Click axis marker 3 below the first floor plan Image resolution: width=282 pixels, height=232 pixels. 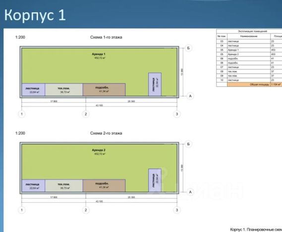pos(177,114)
